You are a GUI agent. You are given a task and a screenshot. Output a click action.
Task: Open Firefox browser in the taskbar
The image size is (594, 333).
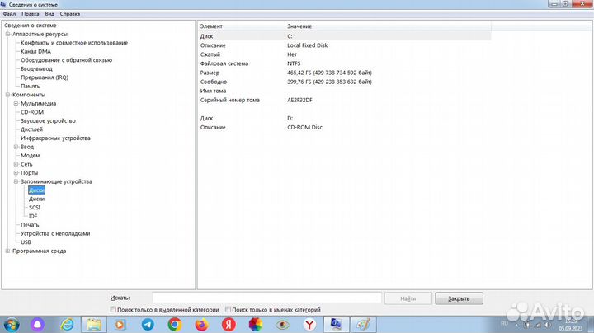coord(201,325)
